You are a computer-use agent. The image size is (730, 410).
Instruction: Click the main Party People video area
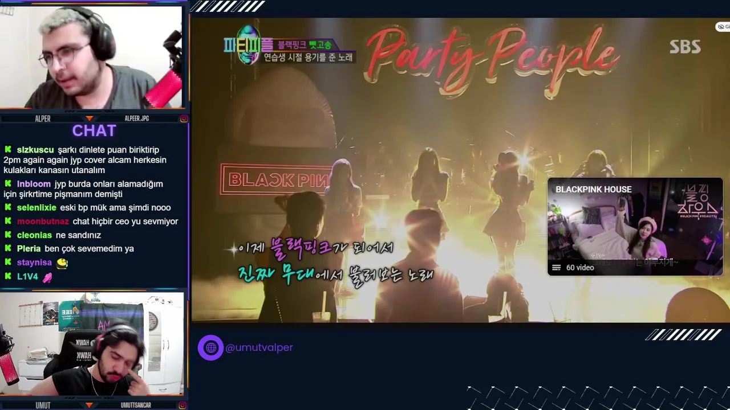461,170
